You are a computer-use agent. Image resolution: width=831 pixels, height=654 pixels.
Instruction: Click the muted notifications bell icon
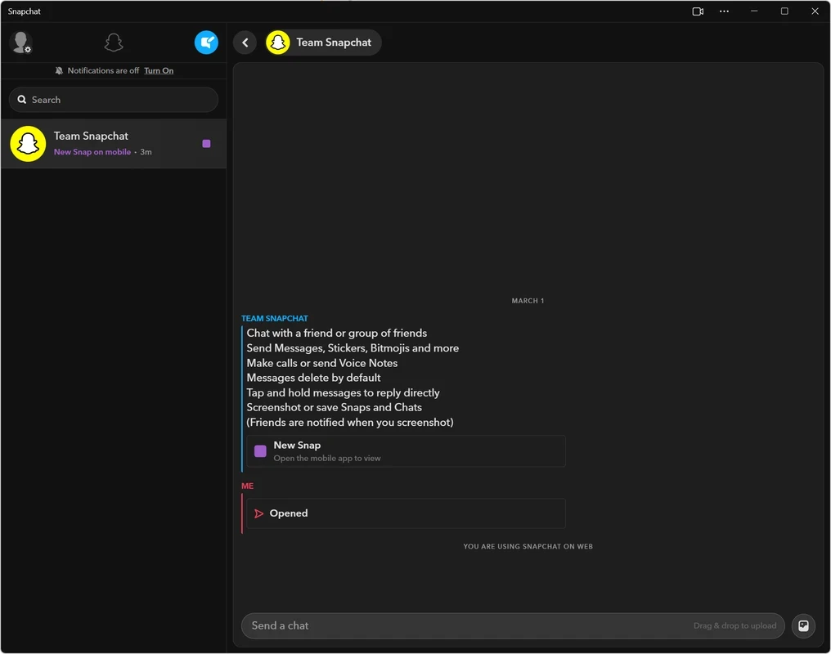pyautogui.click(x=59, y=71)
